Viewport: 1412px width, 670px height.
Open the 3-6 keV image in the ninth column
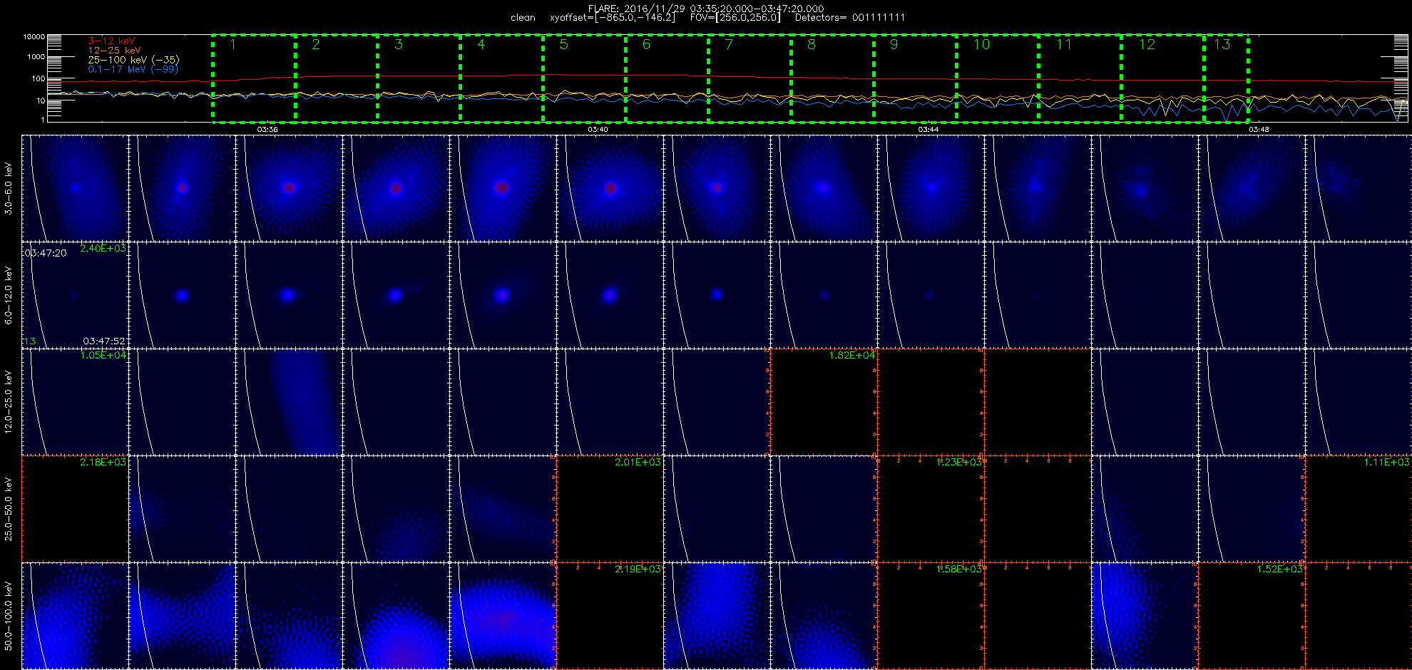tap(931, 188)
